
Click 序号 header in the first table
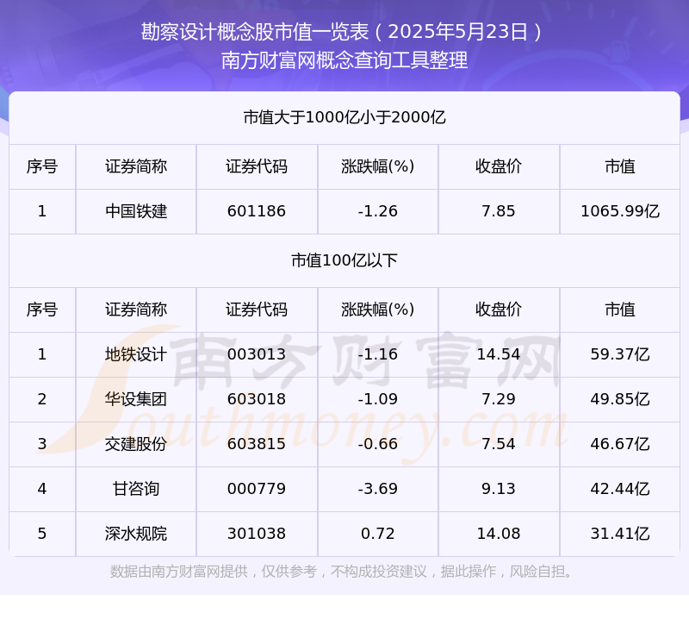42,166
